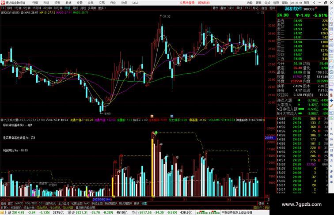Switch chart to 15分钟 period
Screen dimensions: 334x215
click(36, 8)
